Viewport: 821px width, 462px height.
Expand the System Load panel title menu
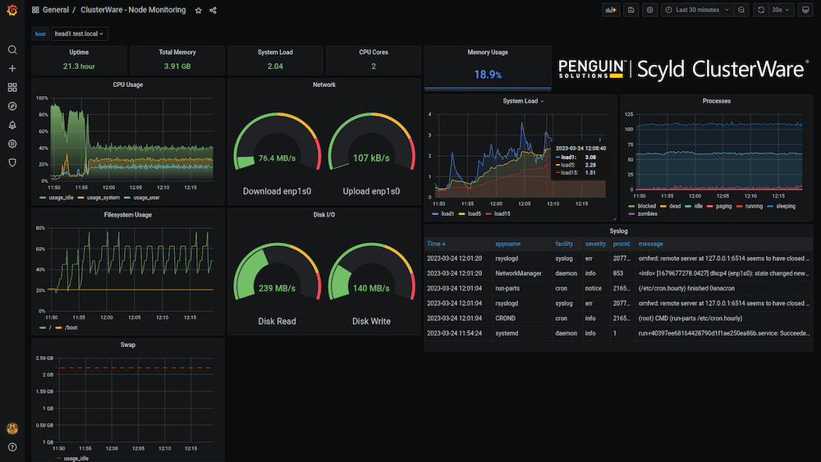pos(523,101)
